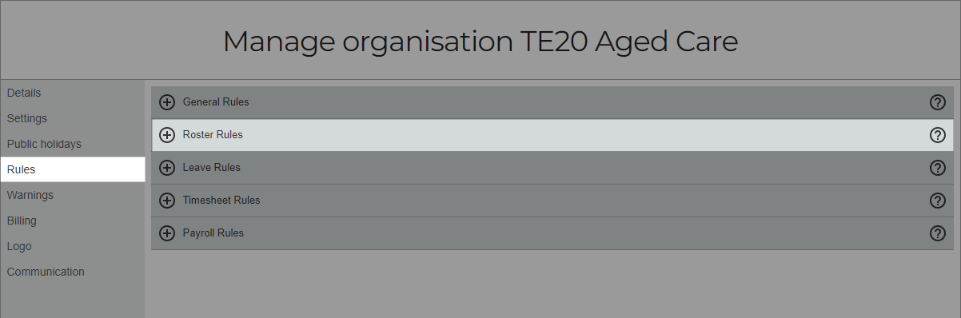Expand Leave Rules with plus icon
The width and height of the screenshot is (961, 318).
(x=167, y=168)
